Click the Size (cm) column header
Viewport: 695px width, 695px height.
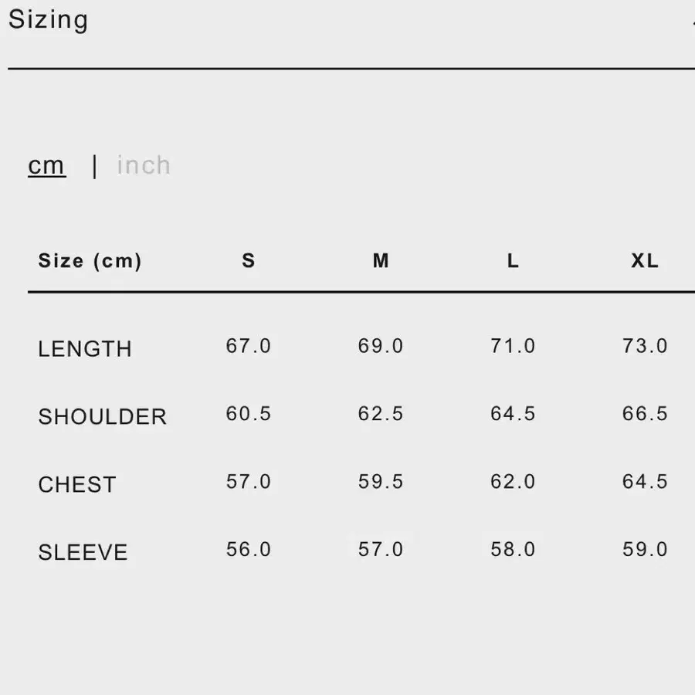click(x=90, y=261)
